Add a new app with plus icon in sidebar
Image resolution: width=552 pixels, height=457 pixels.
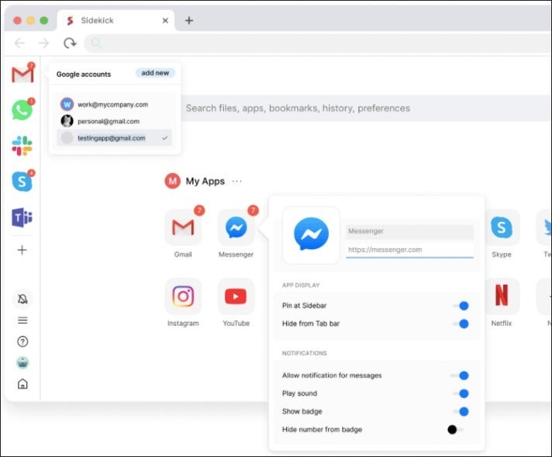[x=22, y=250]
